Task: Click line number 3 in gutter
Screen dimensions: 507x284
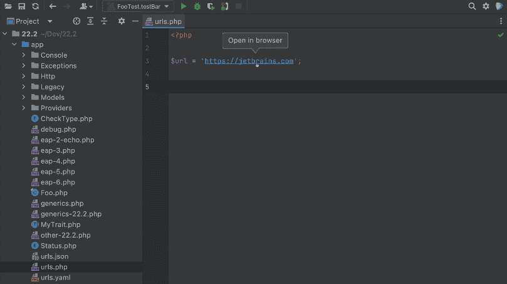Action: point(147,61)
